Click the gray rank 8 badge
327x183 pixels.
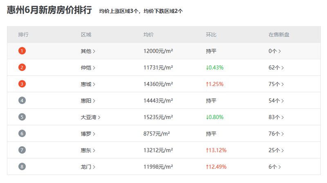tap(22, 167)
